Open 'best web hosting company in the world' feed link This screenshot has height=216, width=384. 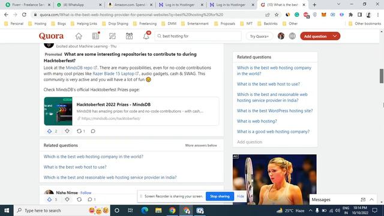pos(94,157)
